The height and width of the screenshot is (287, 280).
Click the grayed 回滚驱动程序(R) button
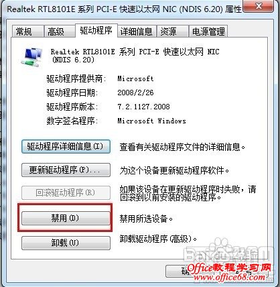pyautogui.click(x=66, y=192)
